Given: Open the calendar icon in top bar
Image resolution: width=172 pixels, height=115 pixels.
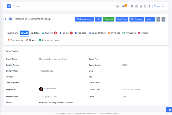Looking at the screenshot, I should 136,6.
